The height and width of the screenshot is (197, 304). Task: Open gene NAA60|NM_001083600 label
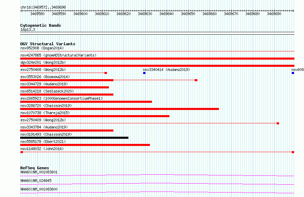click(x=39, y=189)
